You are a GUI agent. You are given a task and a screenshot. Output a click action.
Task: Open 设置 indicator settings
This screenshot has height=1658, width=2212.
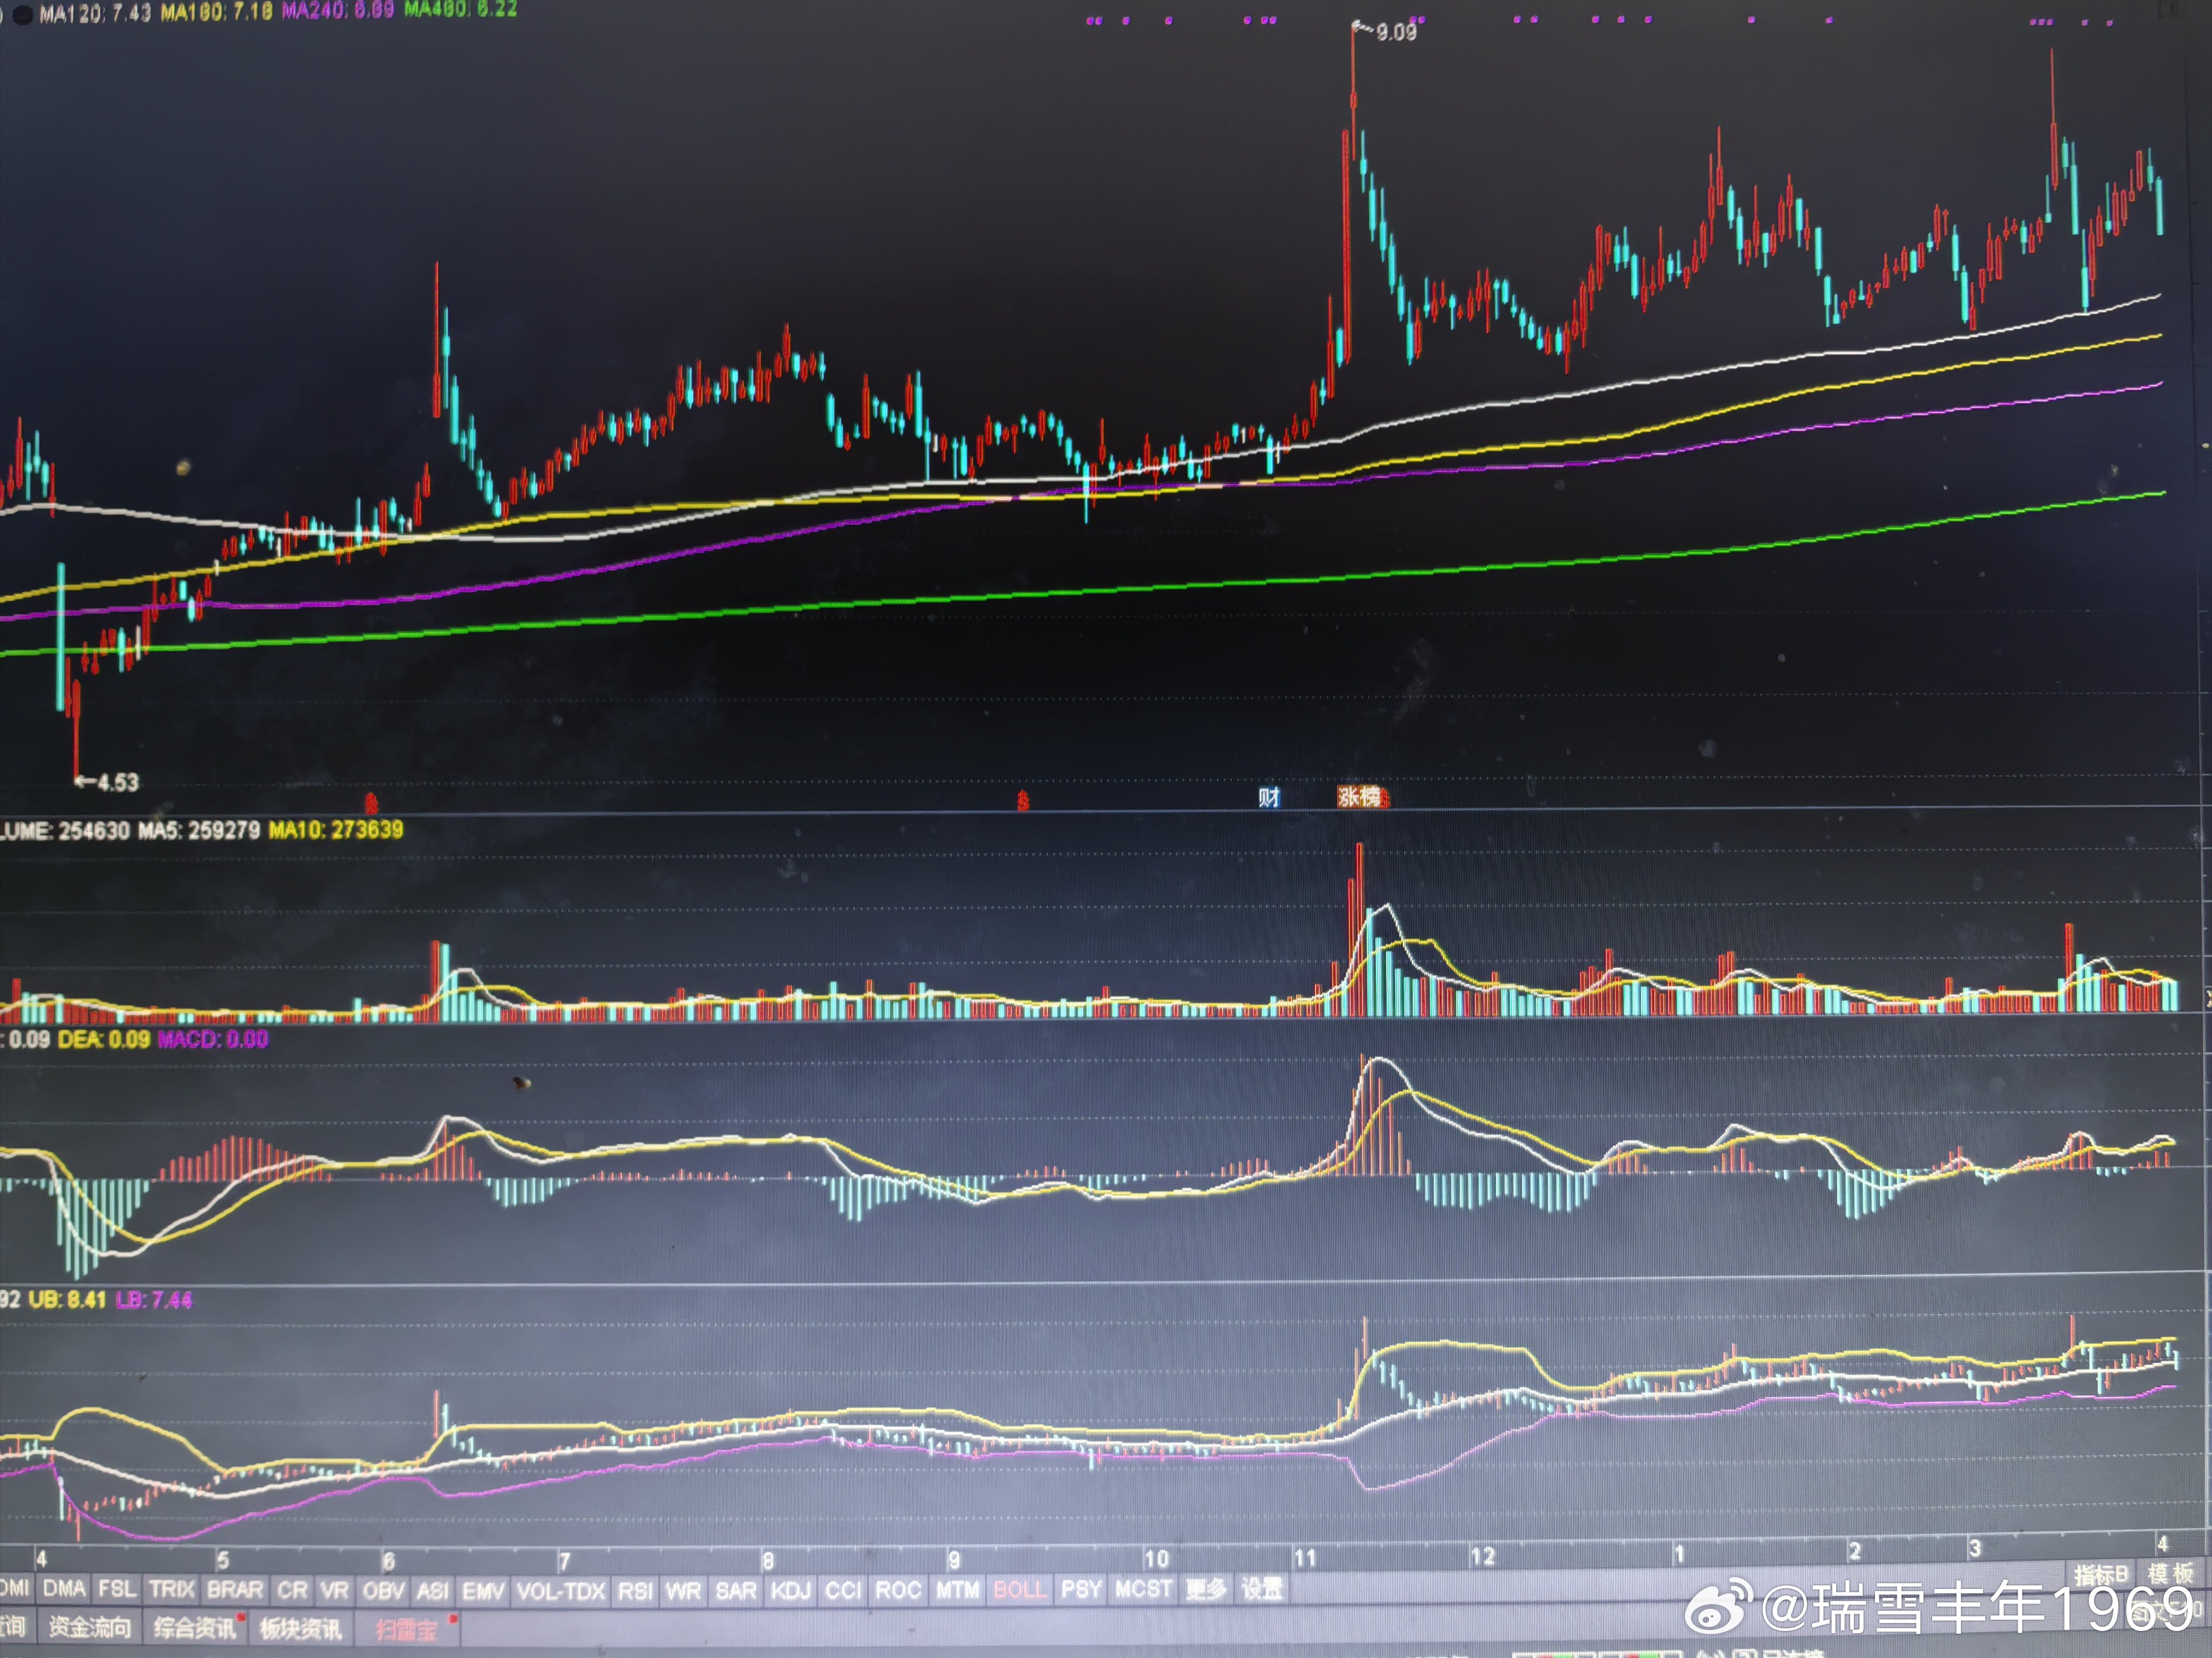click(x=1261, y=1588)
